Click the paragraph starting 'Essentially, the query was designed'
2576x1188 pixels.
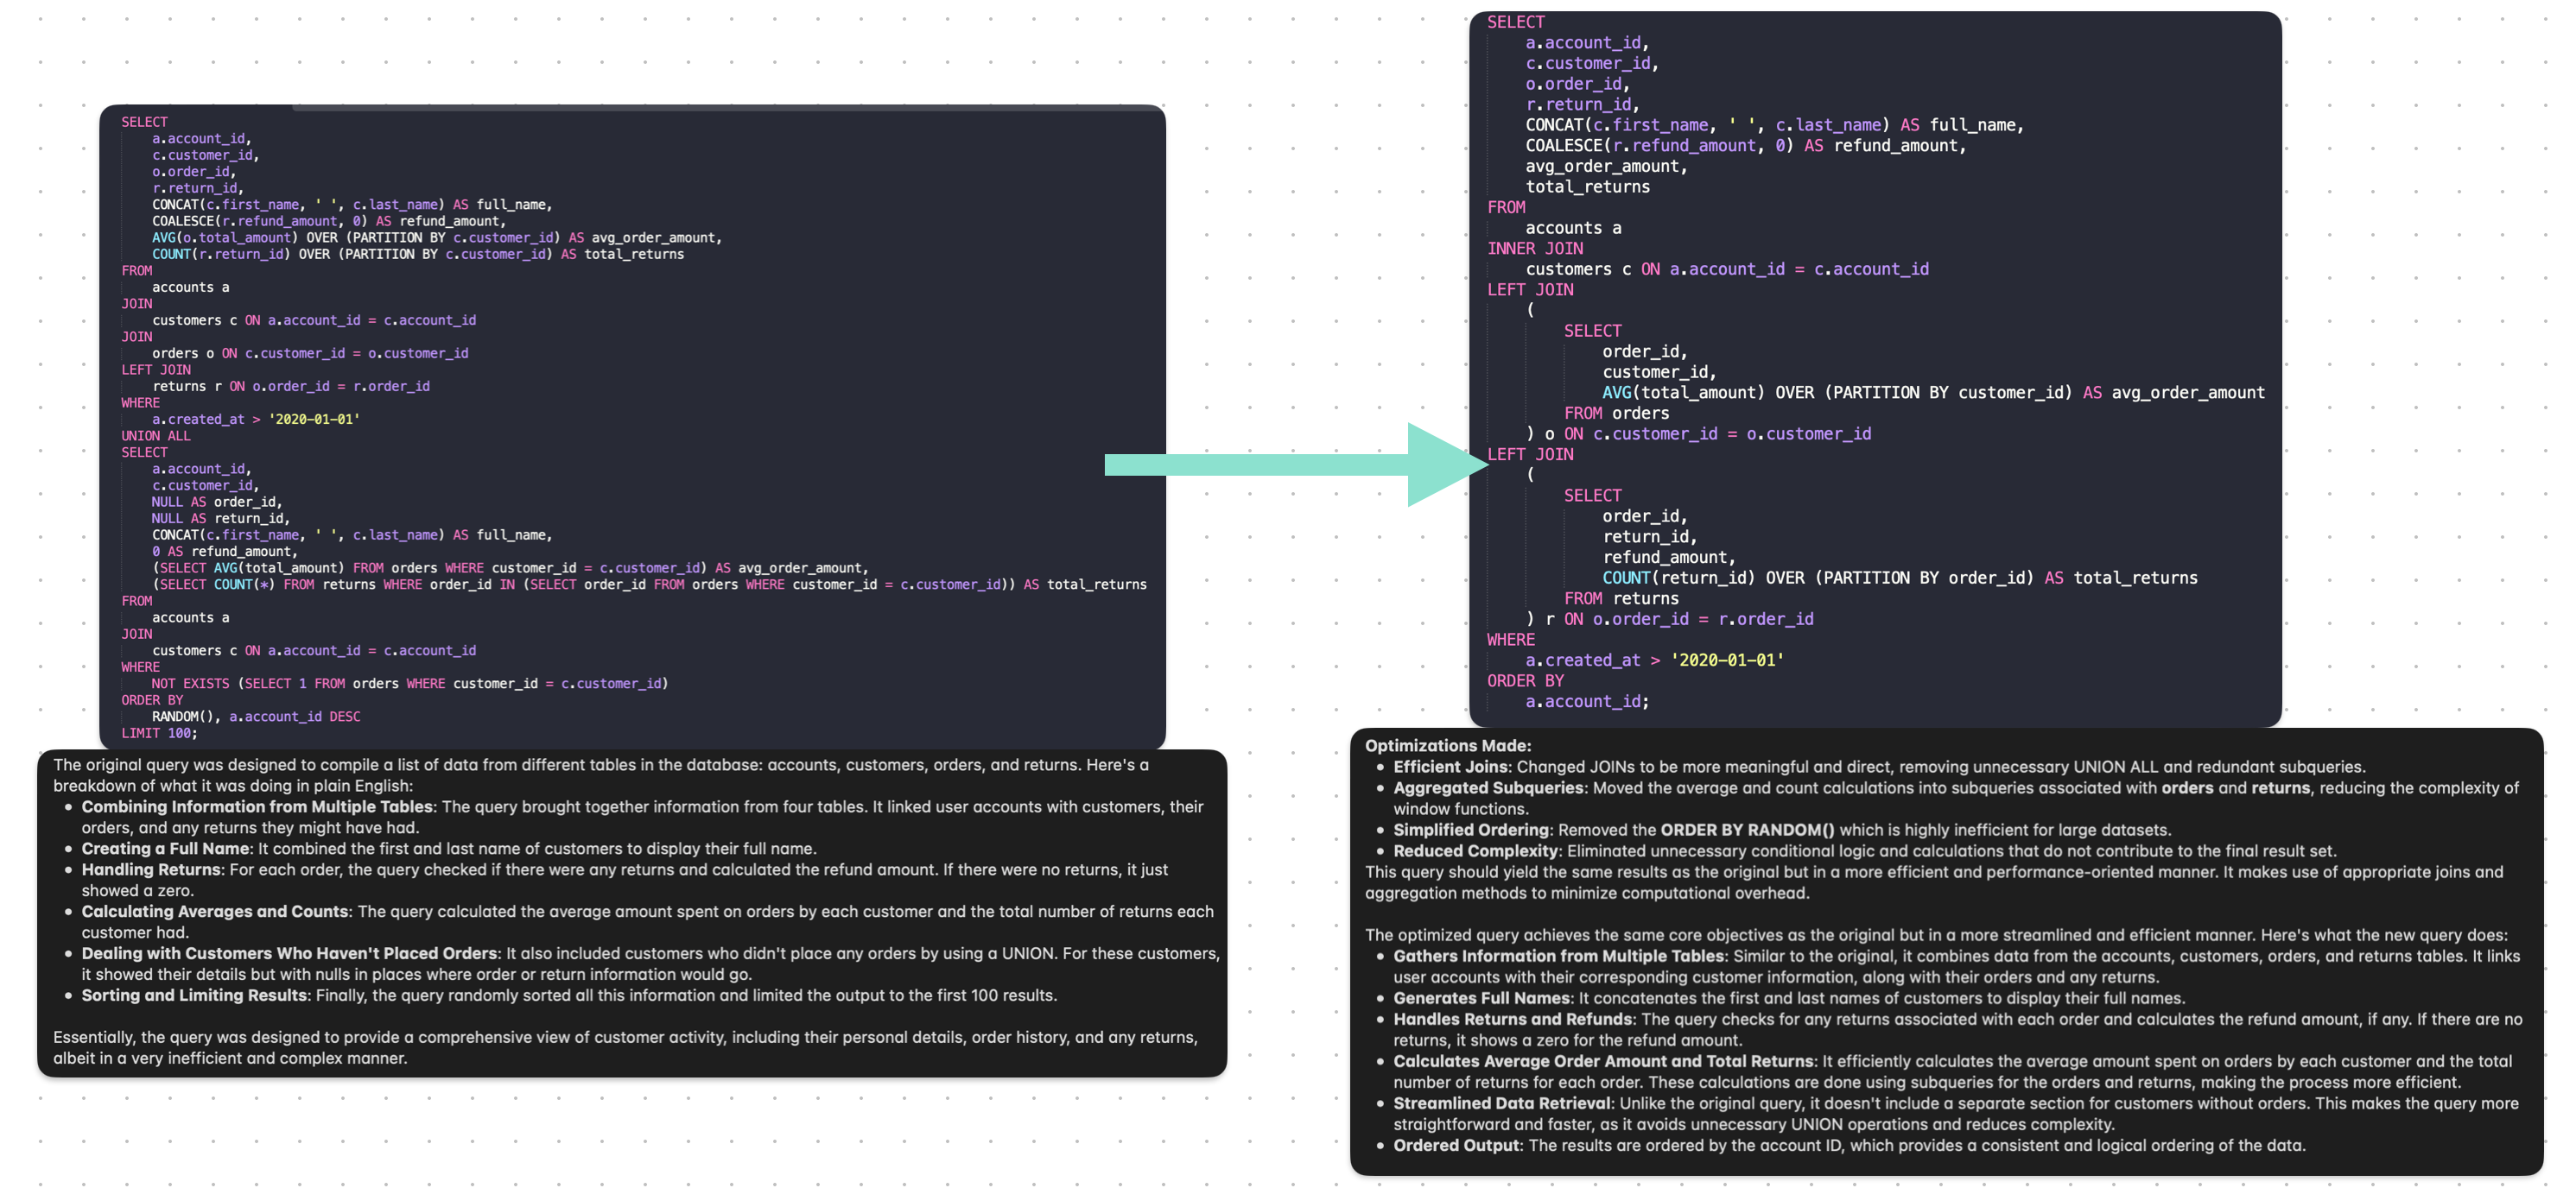[x=625, y=1047]
